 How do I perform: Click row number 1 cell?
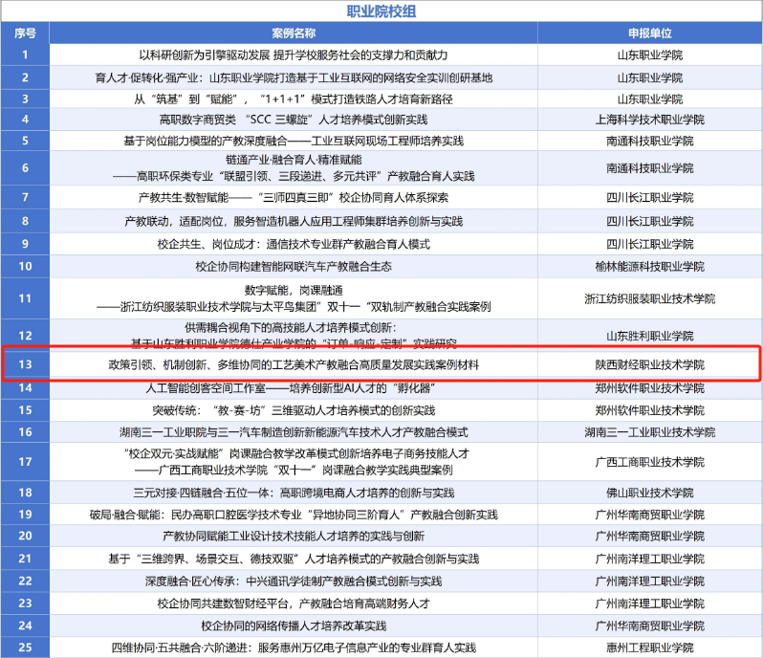[x=25, y=55]
